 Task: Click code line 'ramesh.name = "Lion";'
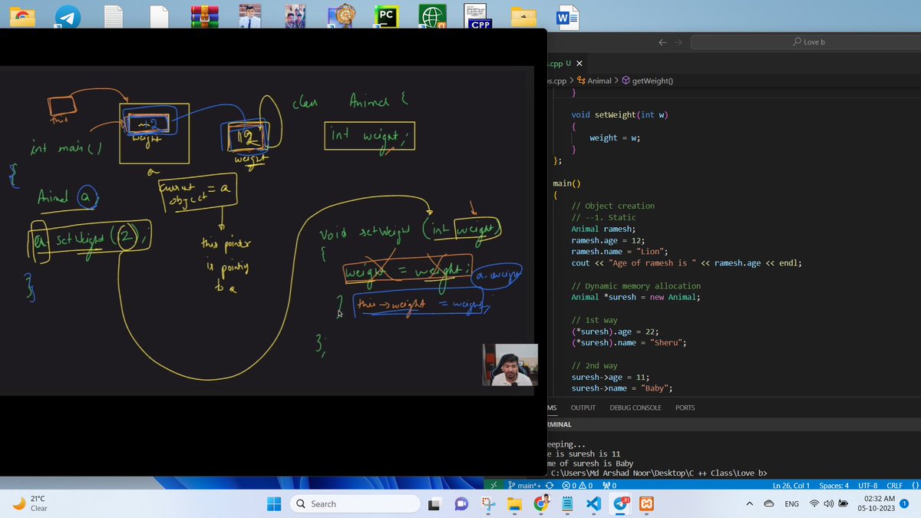(619, 252)
